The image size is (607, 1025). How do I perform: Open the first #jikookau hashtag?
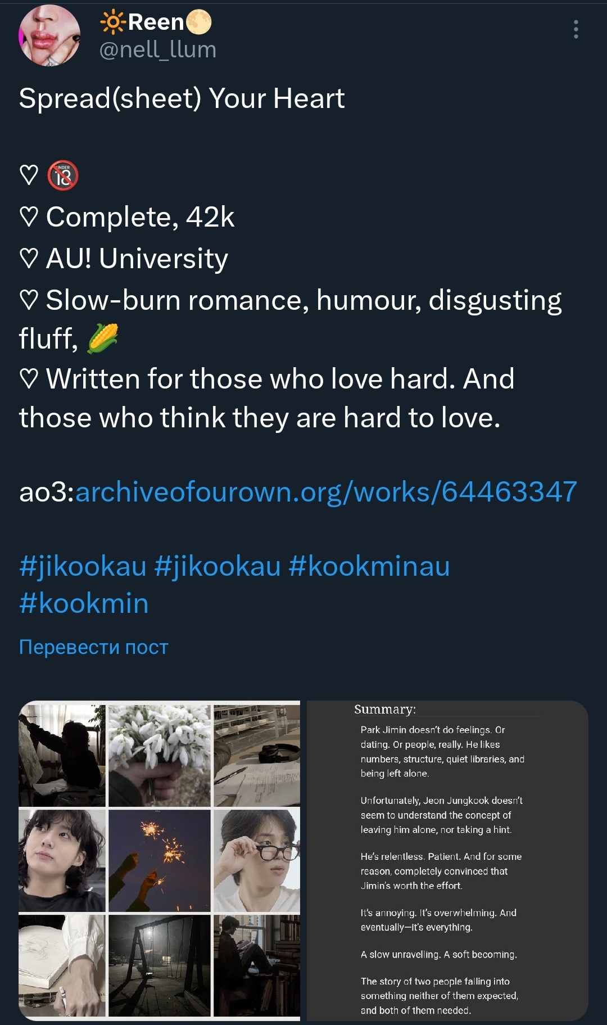tap(83, 566)
